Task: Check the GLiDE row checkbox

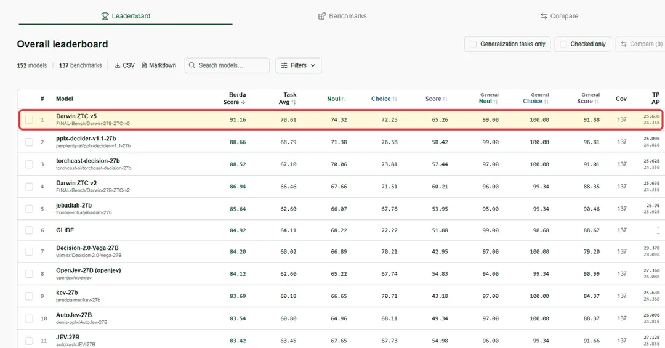Action: point(29,230)
